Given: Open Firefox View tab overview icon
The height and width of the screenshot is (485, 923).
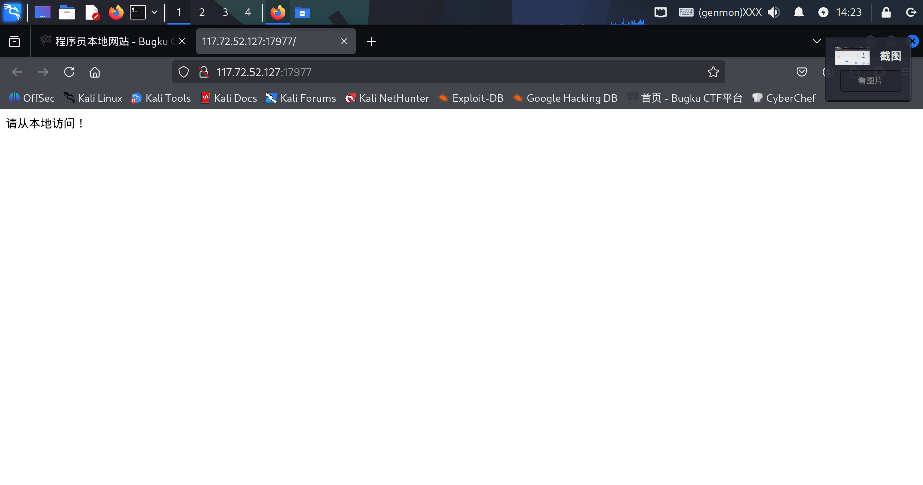Looking at the screenshot, I should click(x=14, y=41).
